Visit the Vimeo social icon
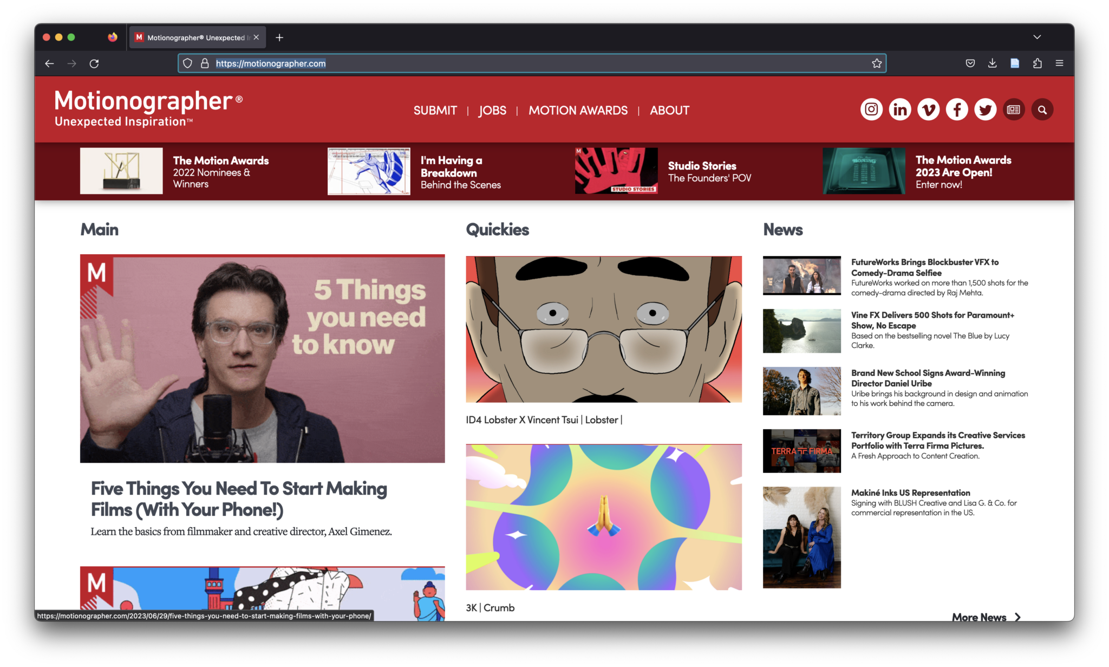This screenshot has width=1109, height=667. pos(928,110)
